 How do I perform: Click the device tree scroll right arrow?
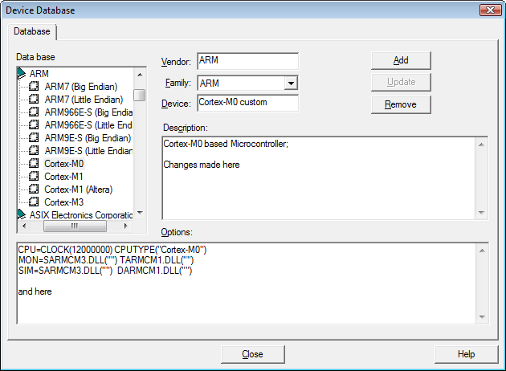(126, 226)
